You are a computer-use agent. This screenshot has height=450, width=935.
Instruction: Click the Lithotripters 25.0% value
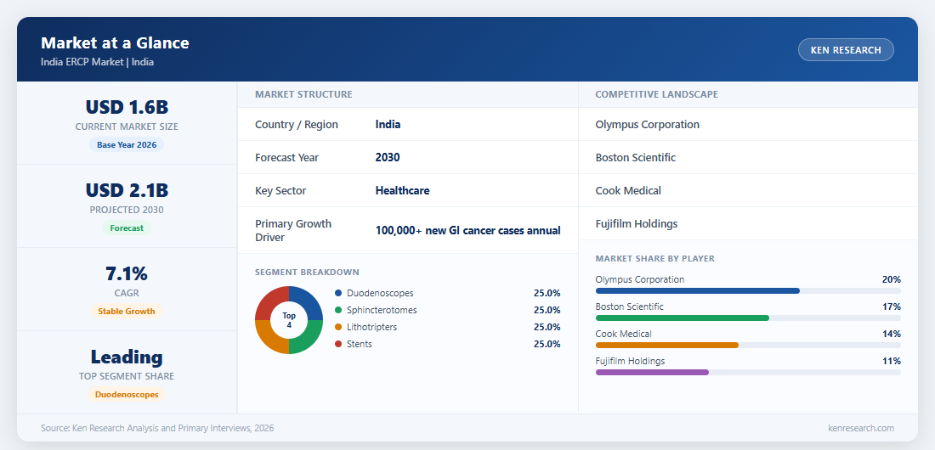[547, 327]
